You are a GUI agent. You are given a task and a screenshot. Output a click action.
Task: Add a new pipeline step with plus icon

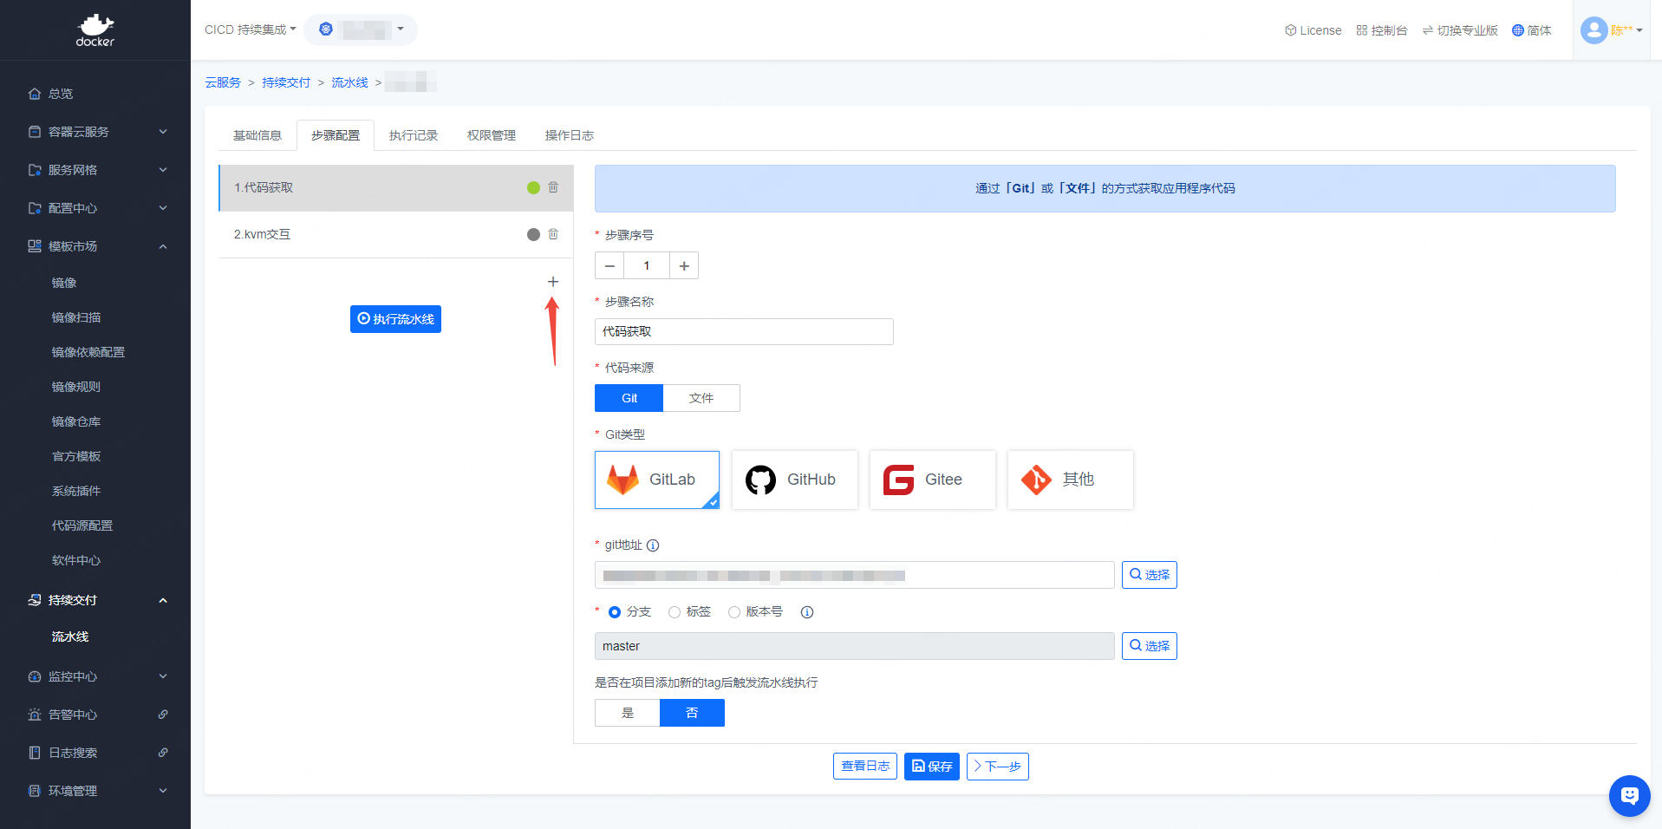pyautogui.click(x=553, y=282)
